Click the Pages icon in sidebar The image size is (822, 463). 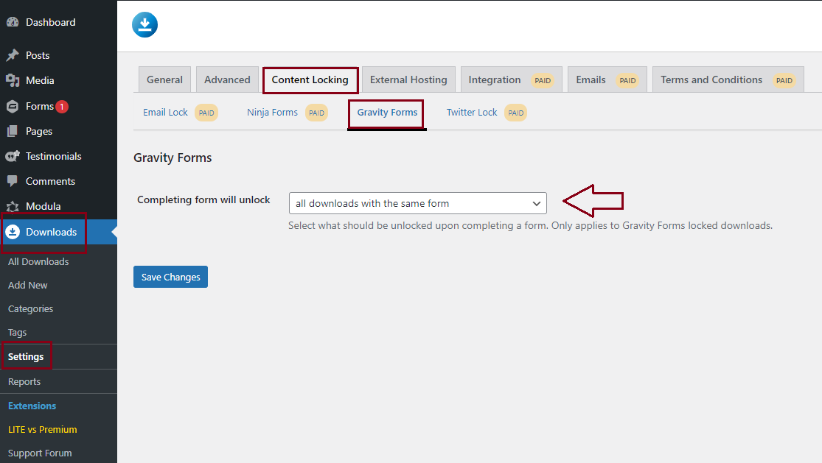coord(13,131)
